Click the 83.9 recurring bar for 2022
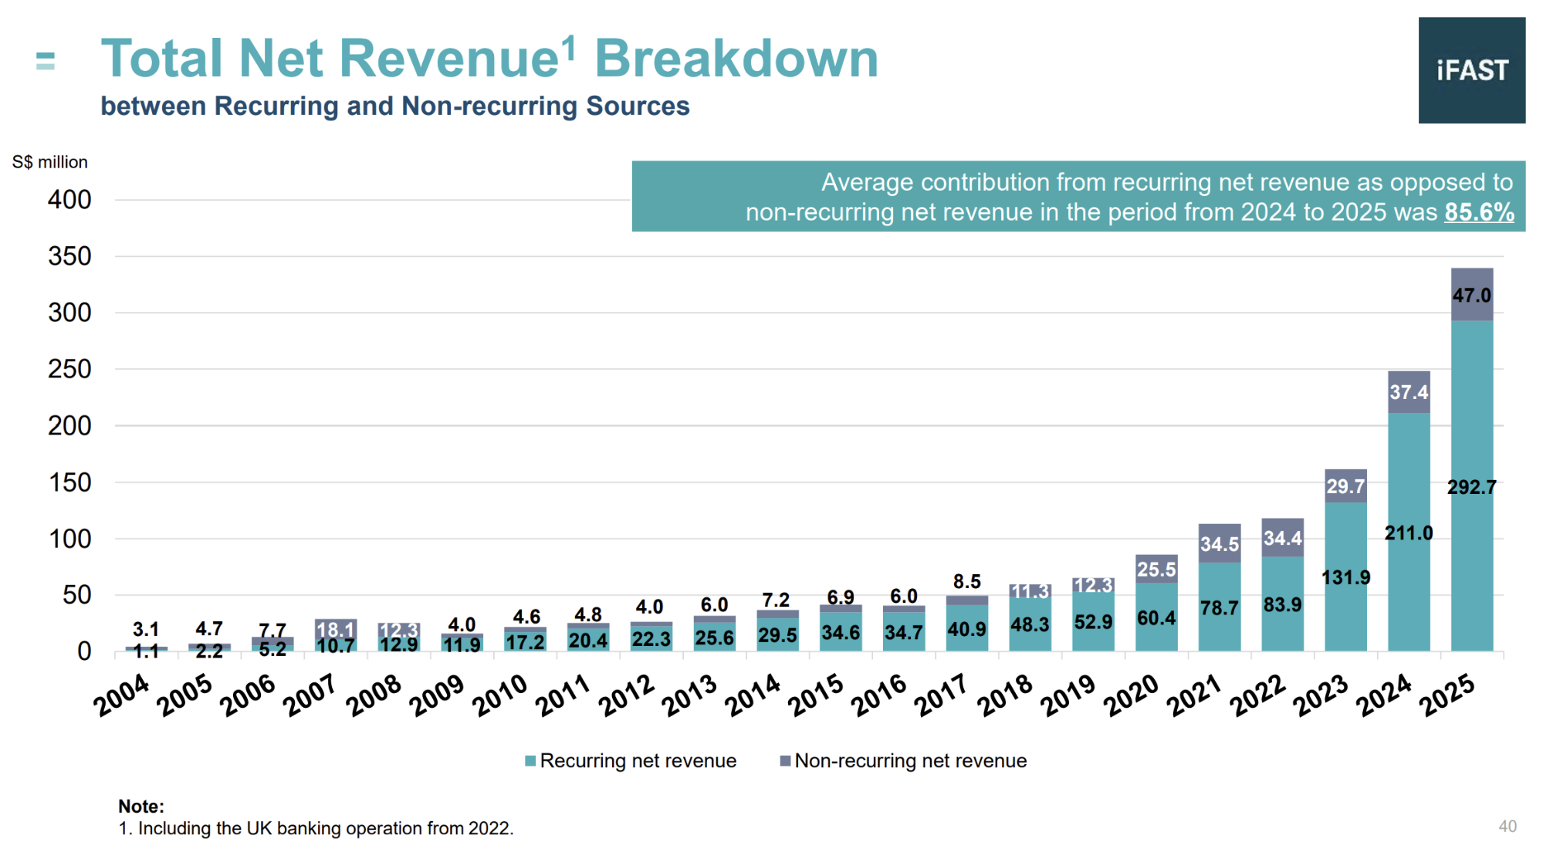 (x=1282, y=604)
